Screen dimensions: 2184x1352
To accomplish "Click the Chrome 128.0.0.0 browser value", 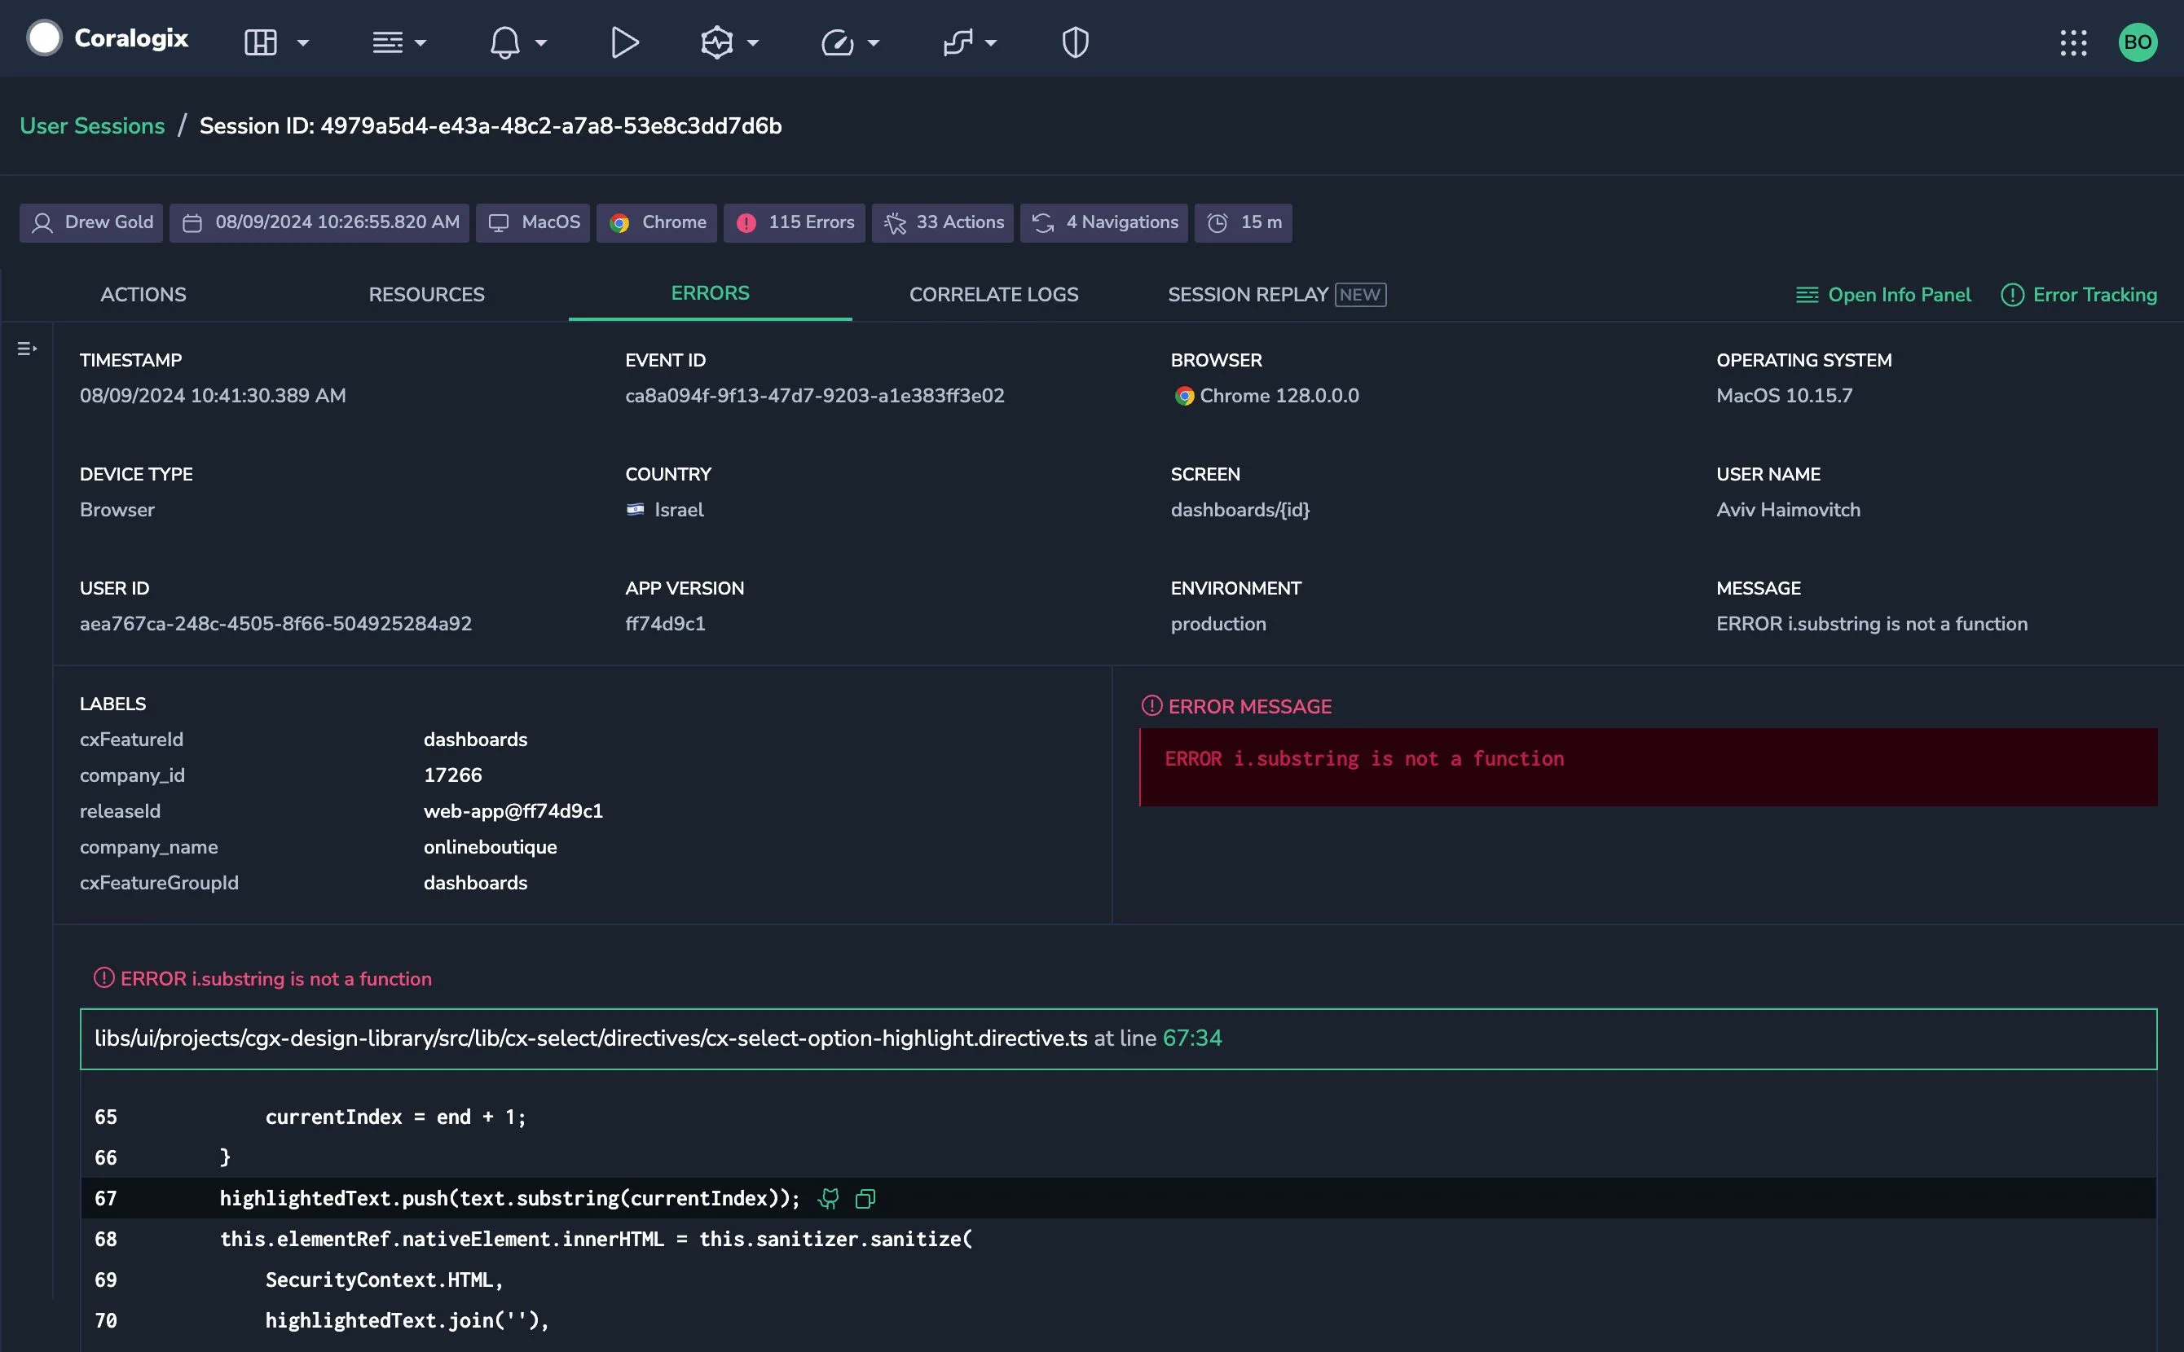I will [x=1266, y=396].
